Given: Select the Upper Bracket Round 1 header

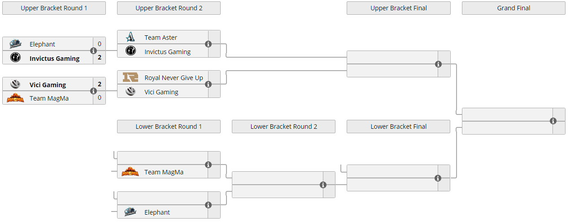Looking at the screenshot, I should (54, 8).
